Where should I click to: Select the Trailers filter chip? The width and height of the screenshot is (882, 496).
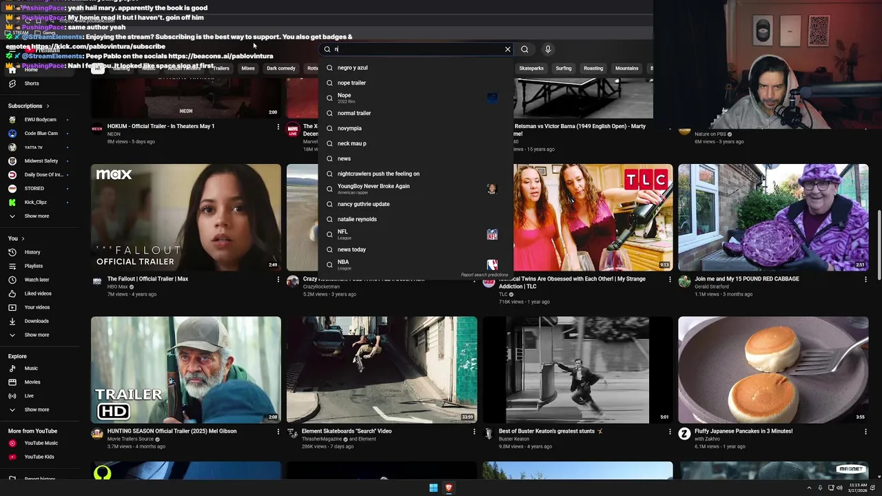220,68
